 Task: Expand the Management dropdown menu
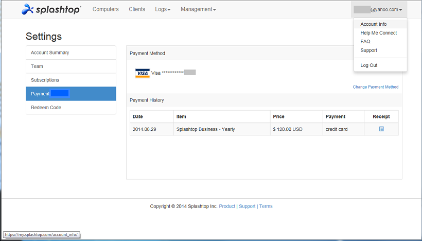pyautogui.click(x=198, y=9)
